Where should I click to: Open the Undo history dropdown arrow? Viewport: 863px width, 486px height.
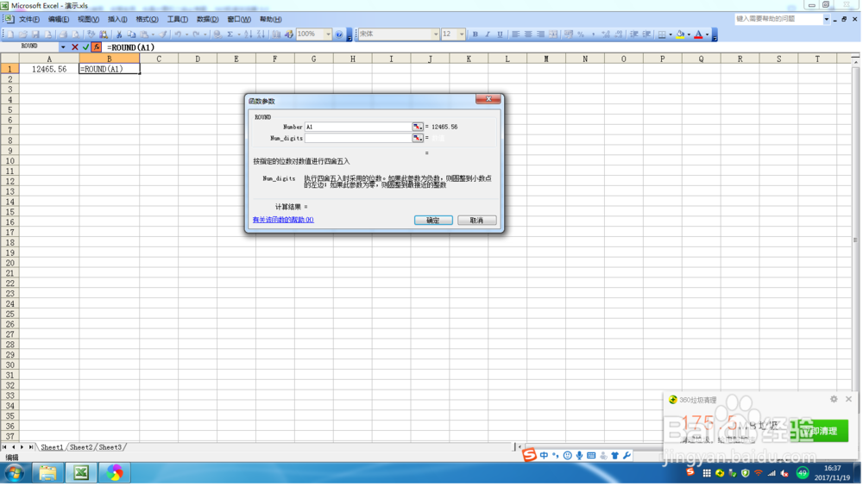(187, 34)
